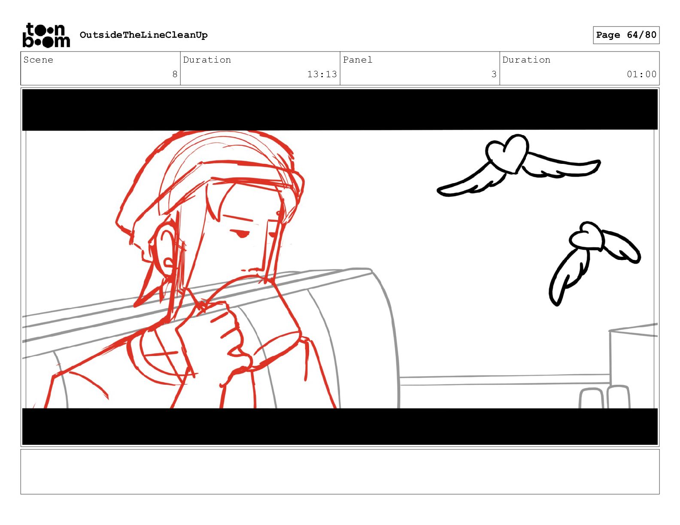Click the empty notes field below panel

point(340,472)
